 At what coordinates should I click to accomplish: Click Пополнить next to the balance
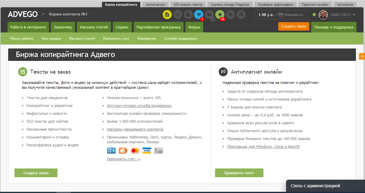tap(291, 15)
